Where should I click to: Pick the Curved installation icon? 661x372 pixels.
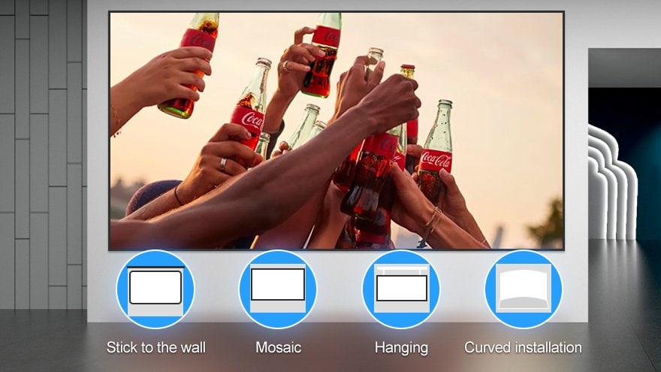(524, 289)
